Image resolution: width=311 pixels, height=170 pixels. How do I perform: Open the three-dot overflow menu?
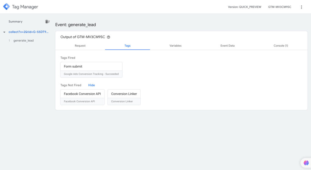tap(301, 7)
